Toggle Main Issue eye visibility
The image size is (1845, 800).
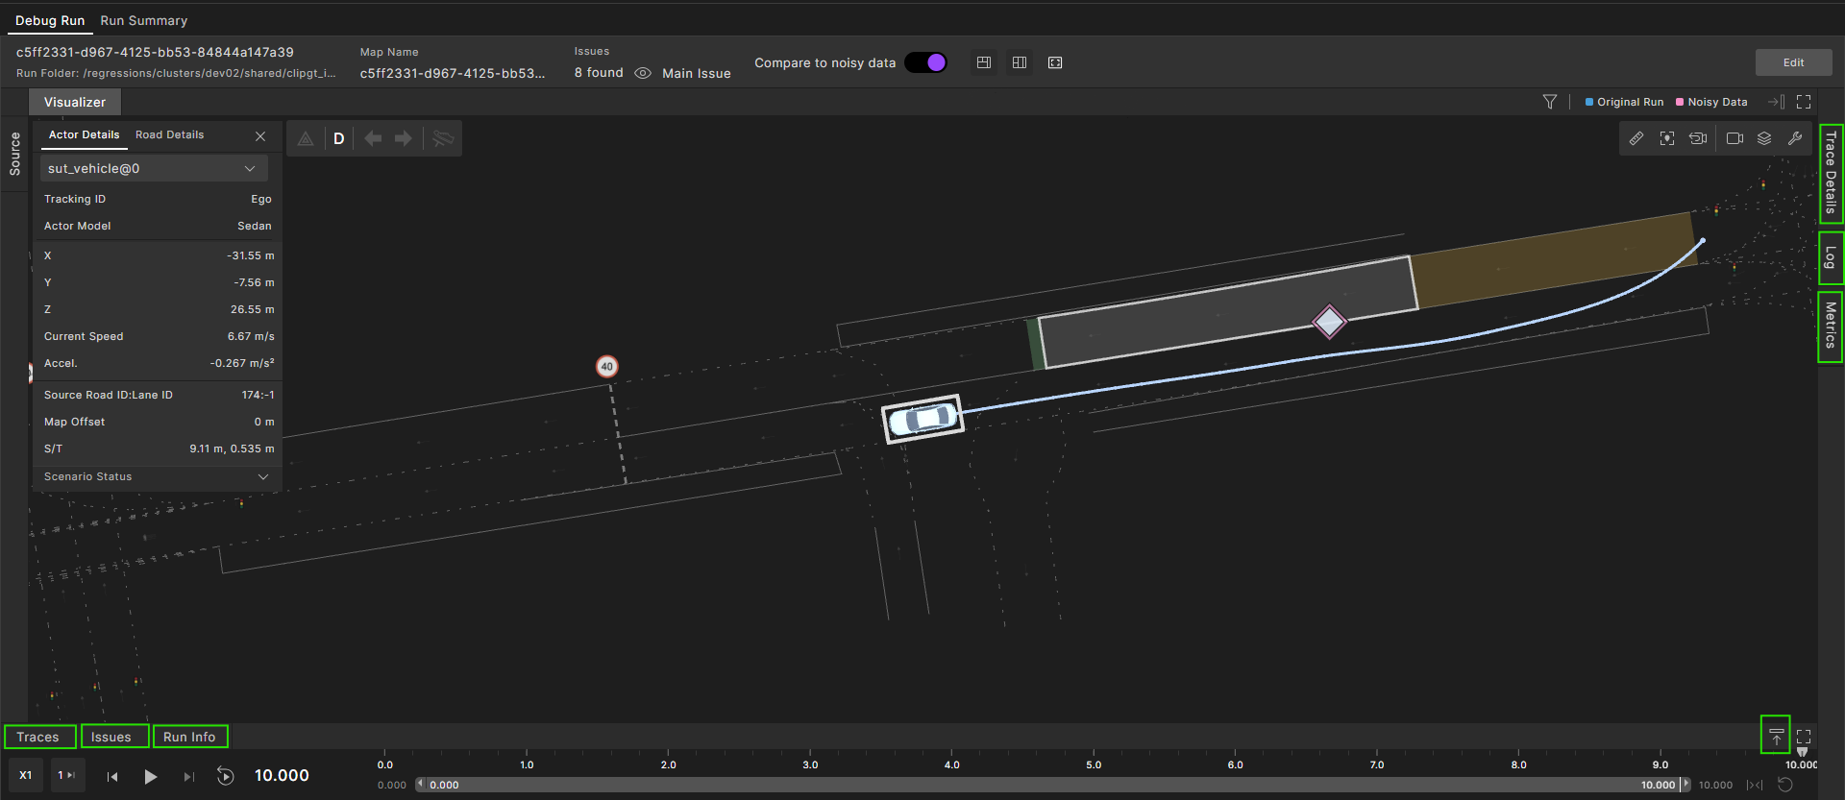643,73
